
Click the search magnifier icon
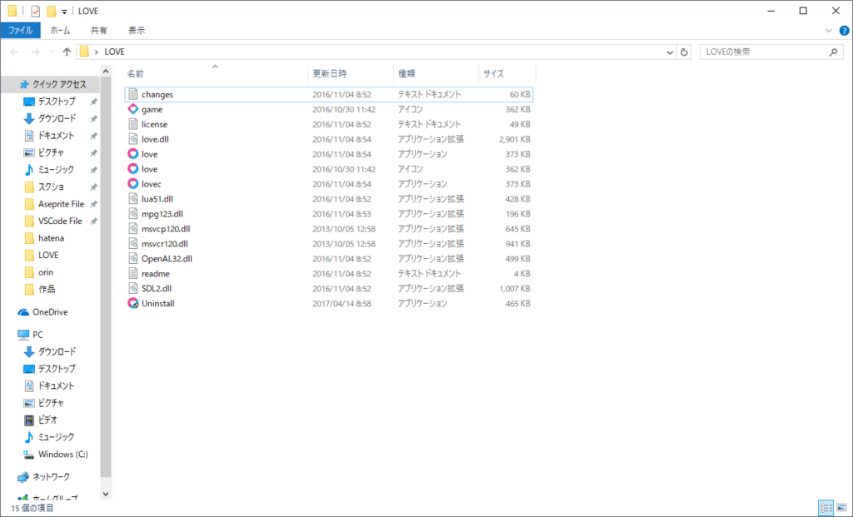(x=833, y=52)
